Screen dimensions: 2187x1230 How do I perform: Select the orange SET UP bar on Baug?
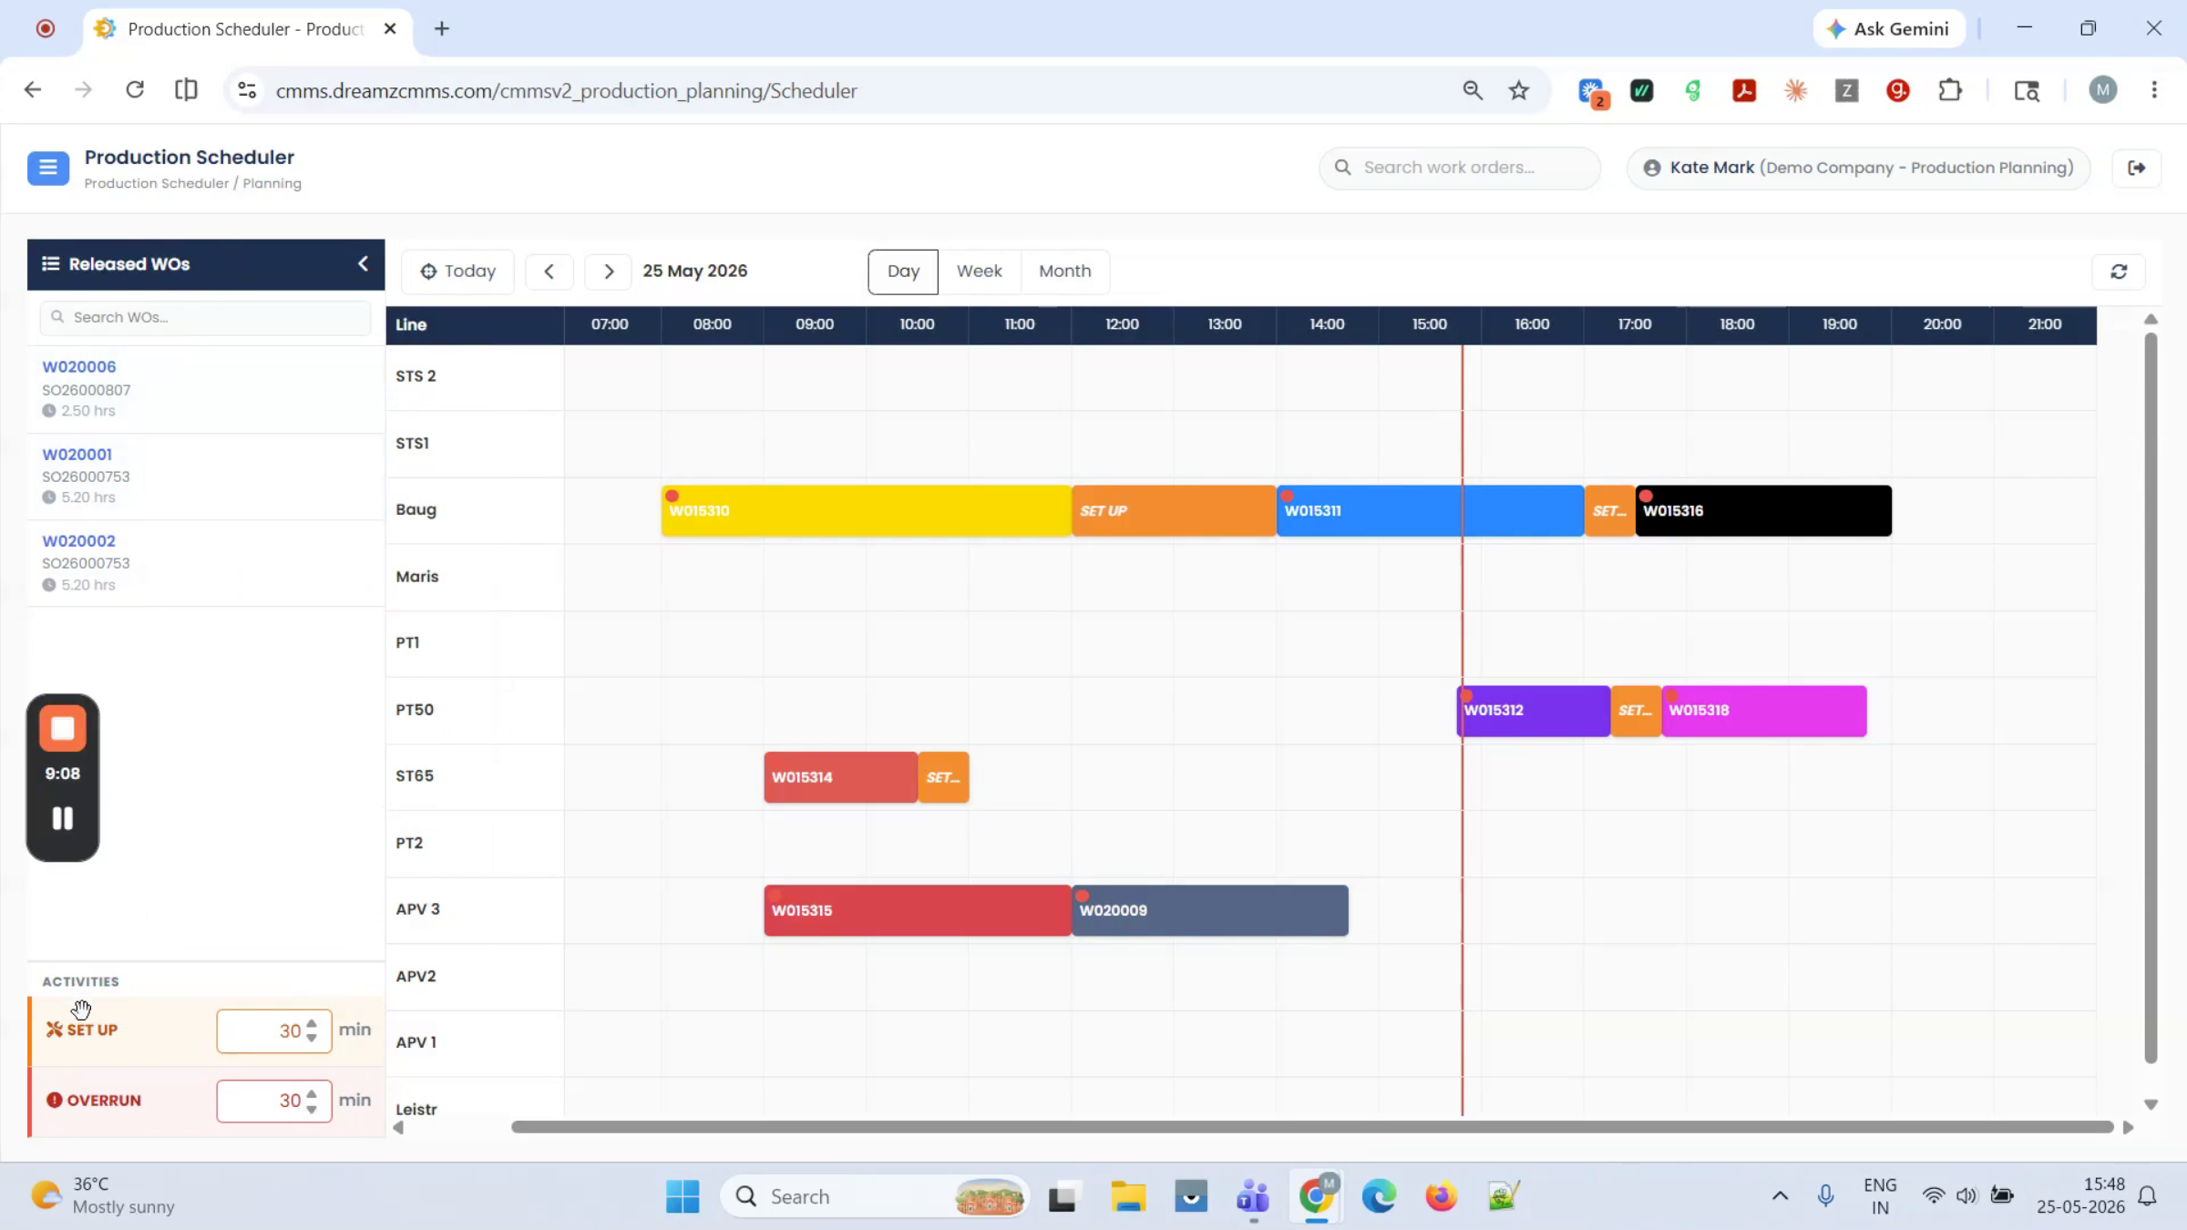click(1174, 510)
